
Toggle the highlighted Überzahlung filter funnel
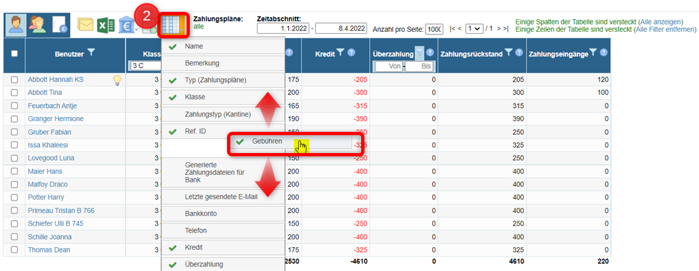[x=420, y=52]
